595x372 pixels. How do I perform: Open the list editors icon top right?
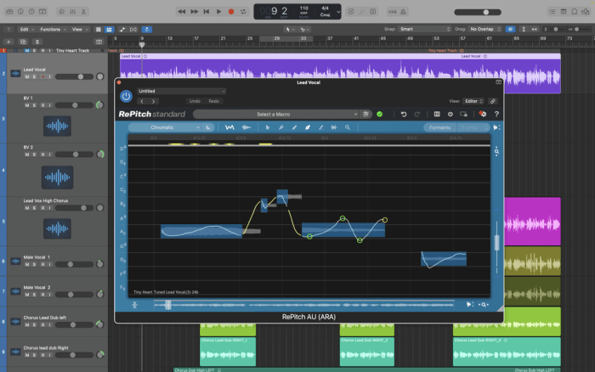[x=552, y=12]
